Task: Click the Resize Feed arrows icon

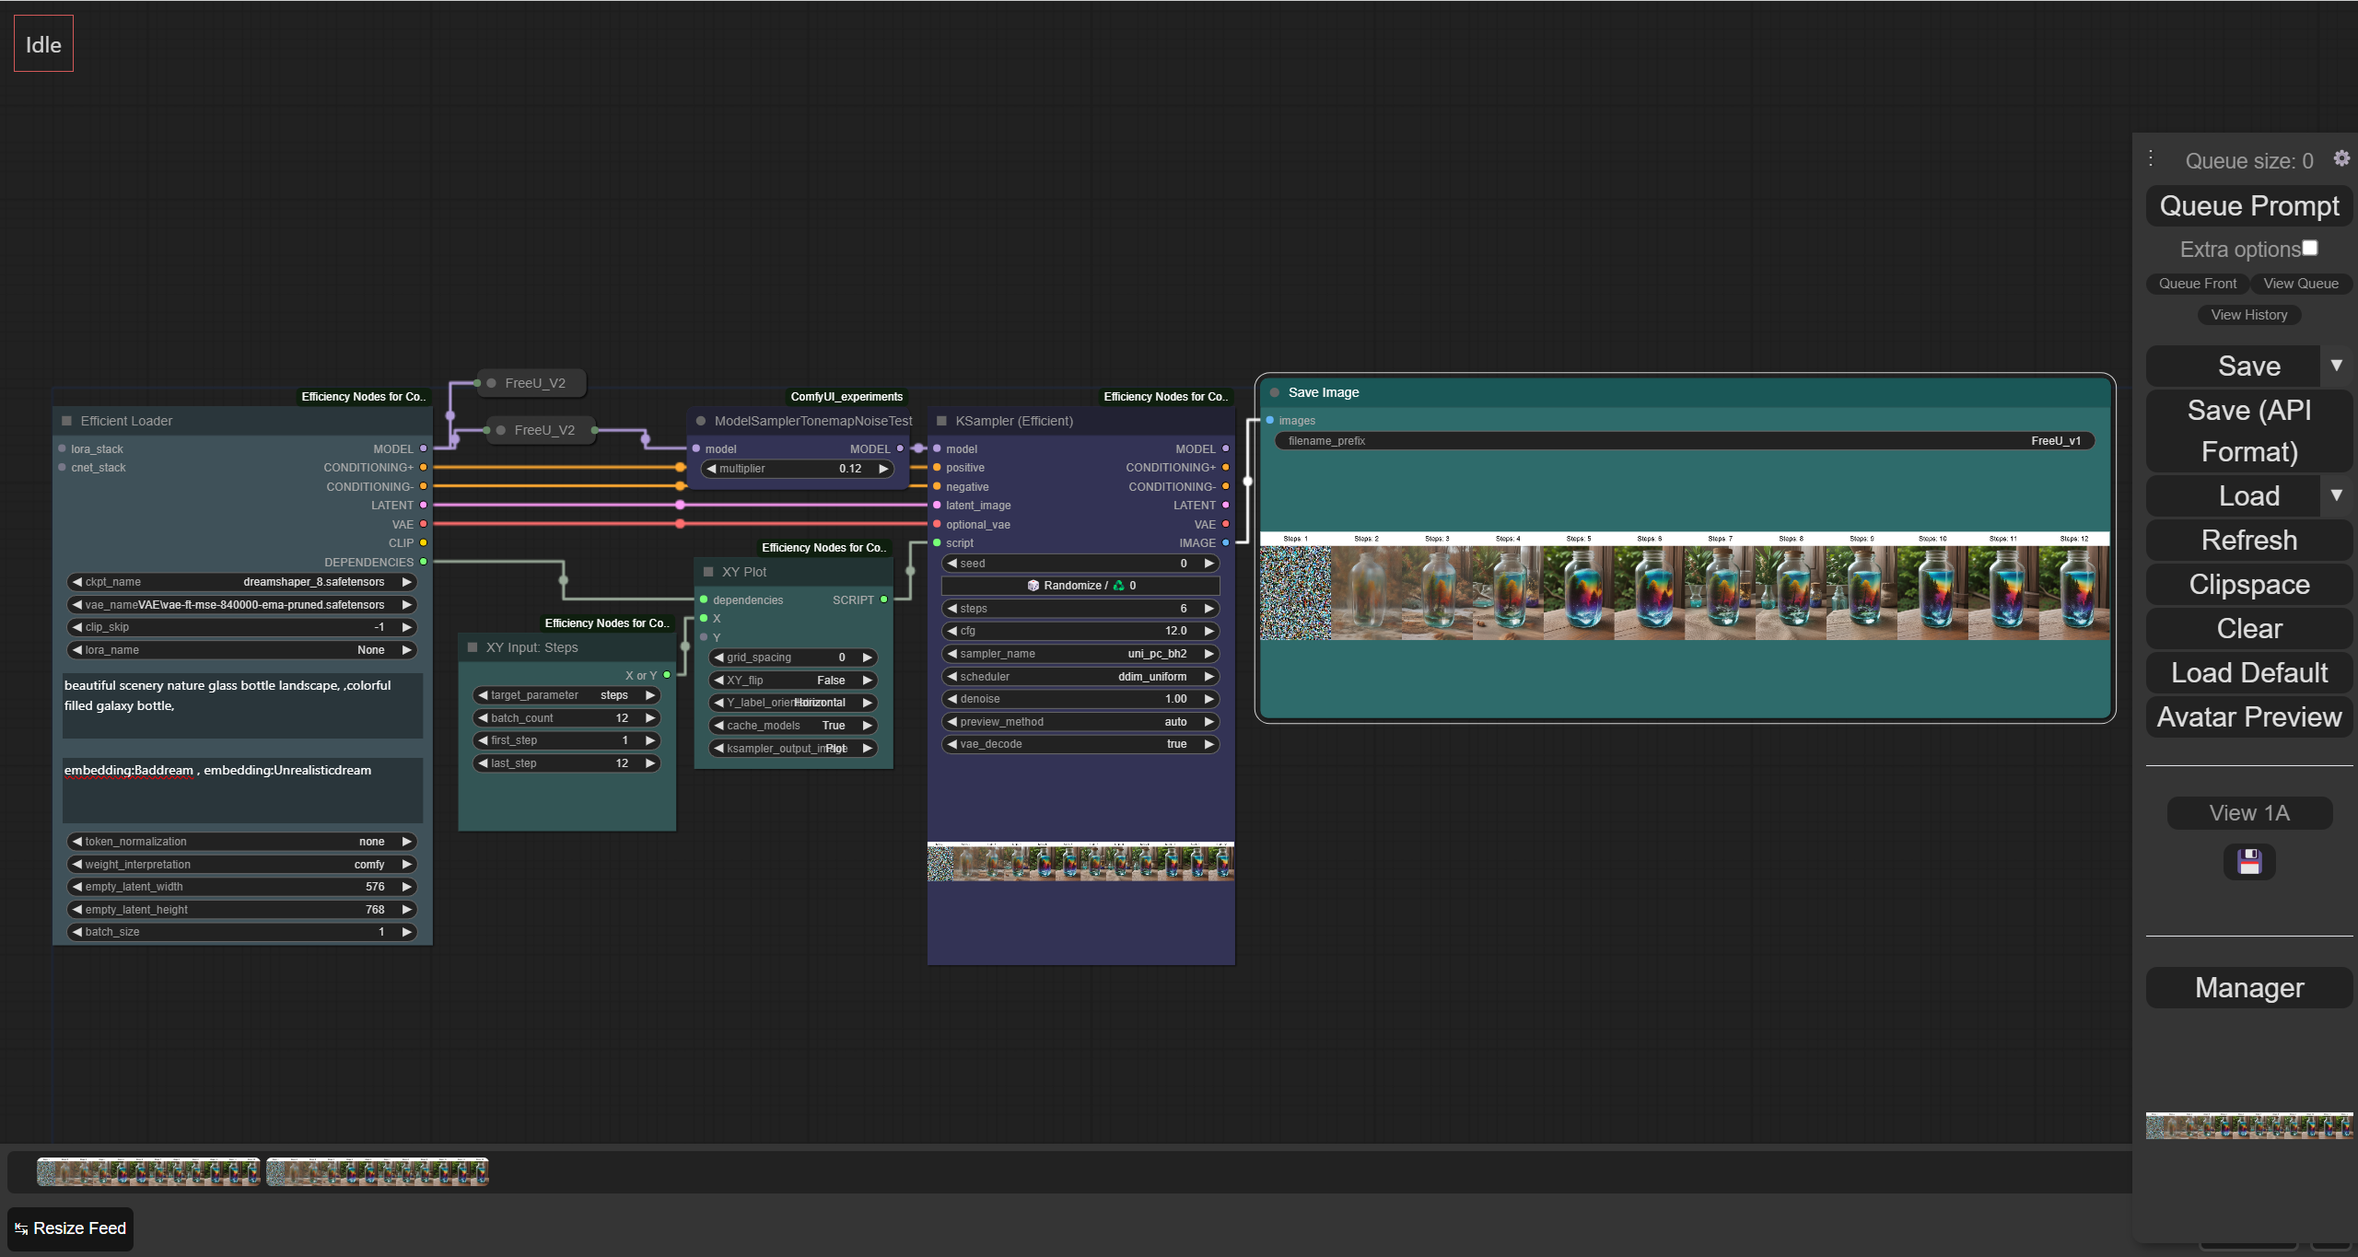Action: pos(21,1228)
